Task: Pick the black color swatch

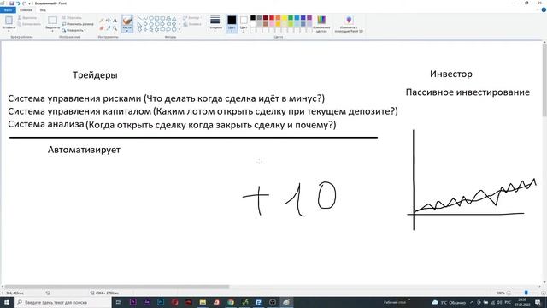Action: coord(253,17)
